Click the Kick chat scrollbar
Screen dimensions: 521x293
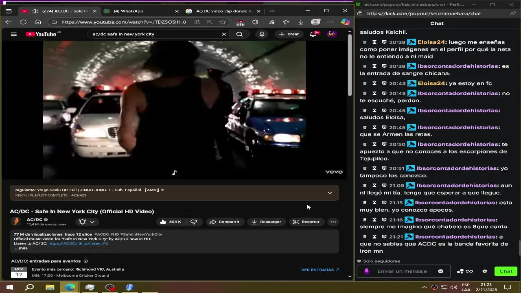click(519, 248)
